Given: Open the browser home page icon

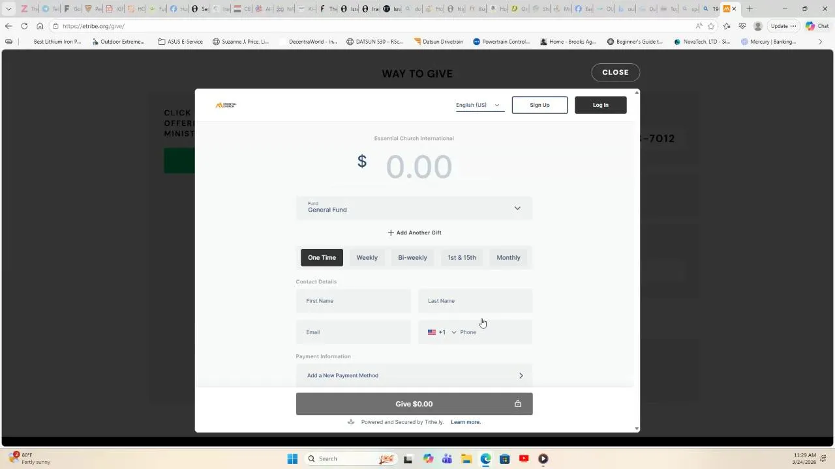Looking at the screenshot, I should pyautogui.click(x=40, y=26).
